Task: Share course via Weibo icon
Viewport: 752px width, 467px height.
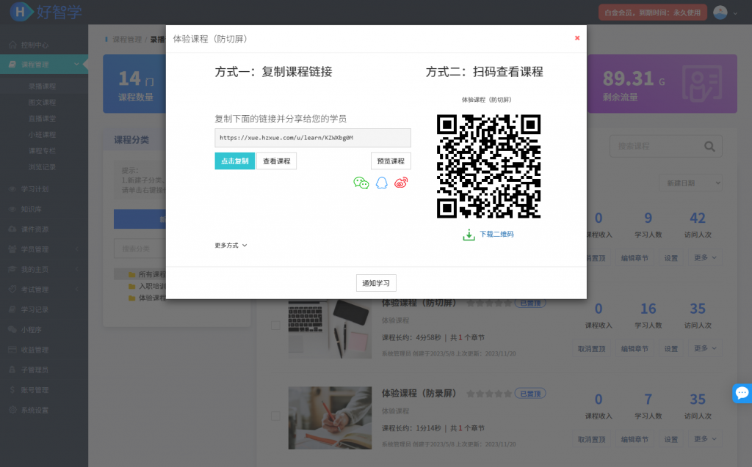Action: tap(400, 183)
